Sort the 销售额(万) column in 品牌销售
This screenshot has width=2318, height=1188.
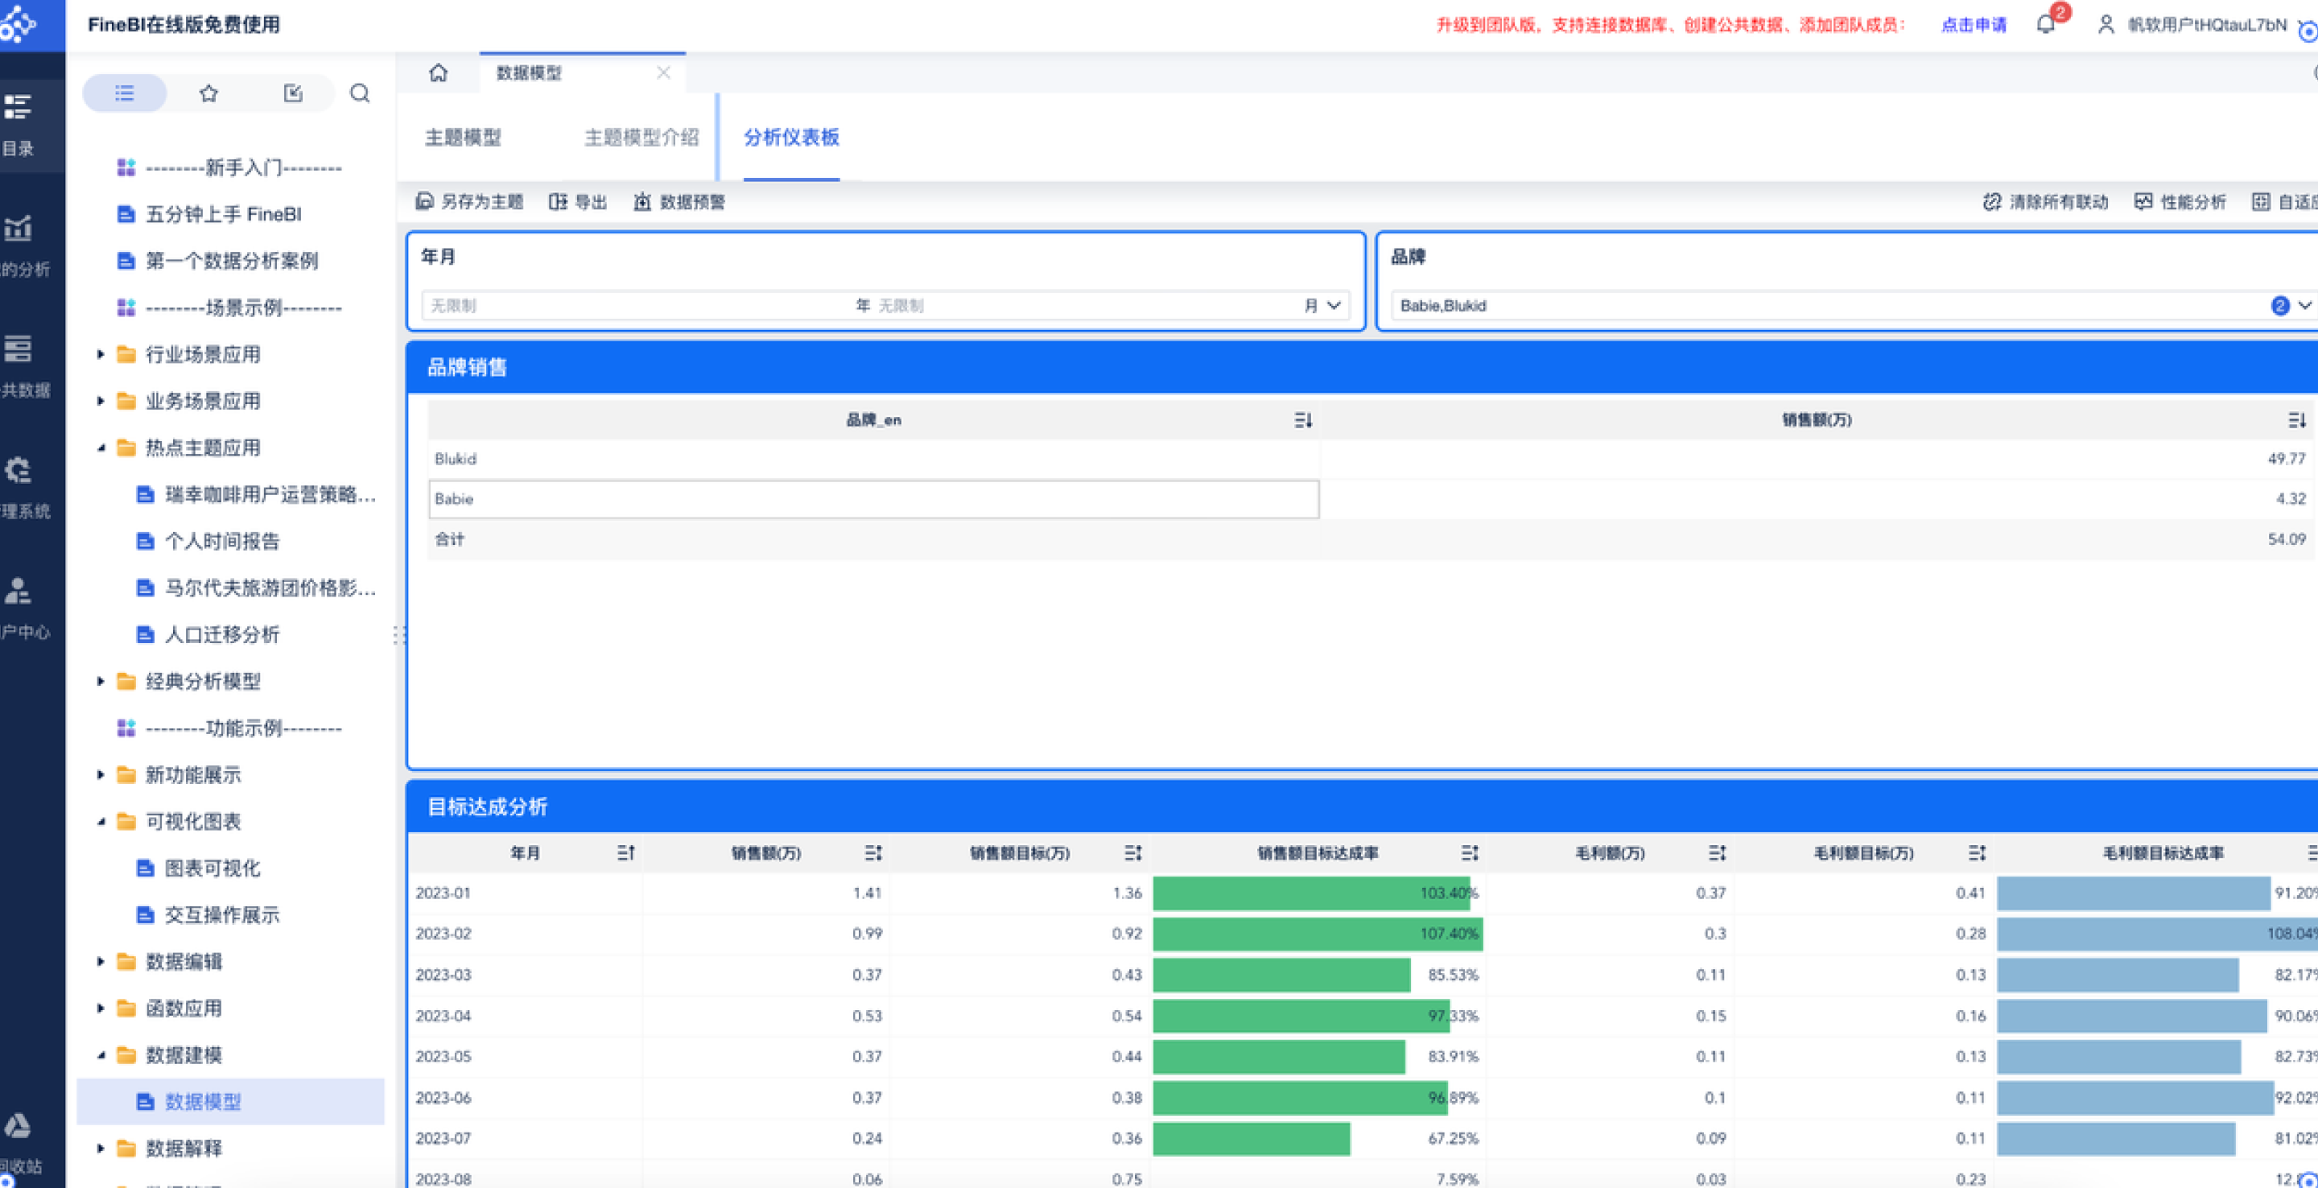click(2296, 419)
